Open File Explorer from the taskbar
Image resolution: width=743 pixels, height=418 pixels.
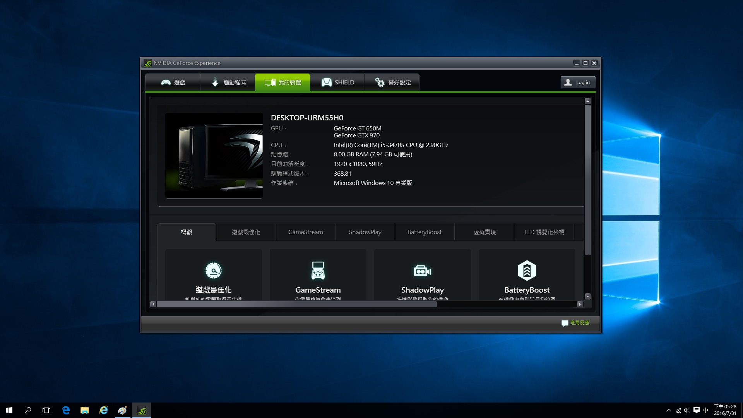coord(84,410)
